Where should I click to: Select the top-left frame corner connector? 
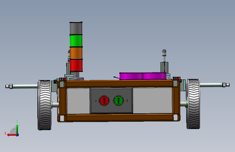pos(62,84)
